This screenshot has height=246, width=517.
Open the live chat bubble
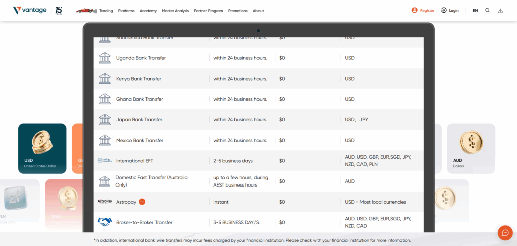pyautogui.click(x=505, y=233)
